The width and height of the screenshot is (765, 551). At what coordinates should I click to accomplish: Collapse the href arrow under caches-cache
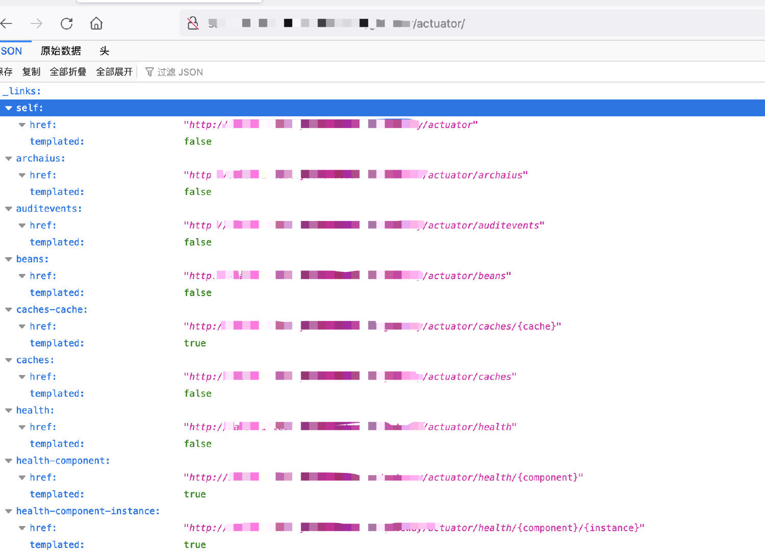click(22, 327)
